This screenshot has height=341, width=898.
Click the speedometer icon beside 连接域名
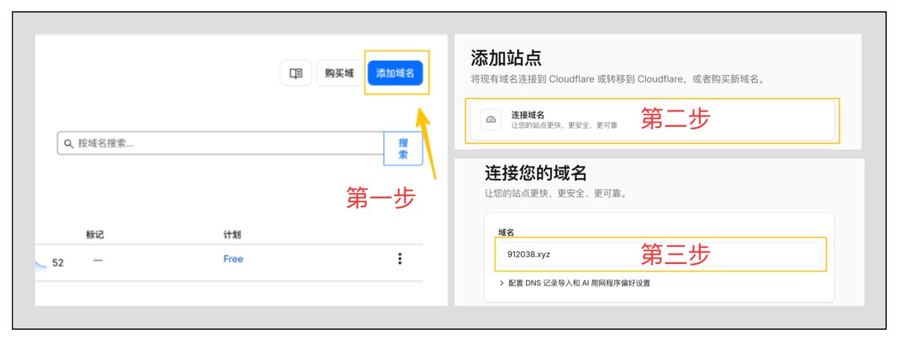click(x=491, y=120)
